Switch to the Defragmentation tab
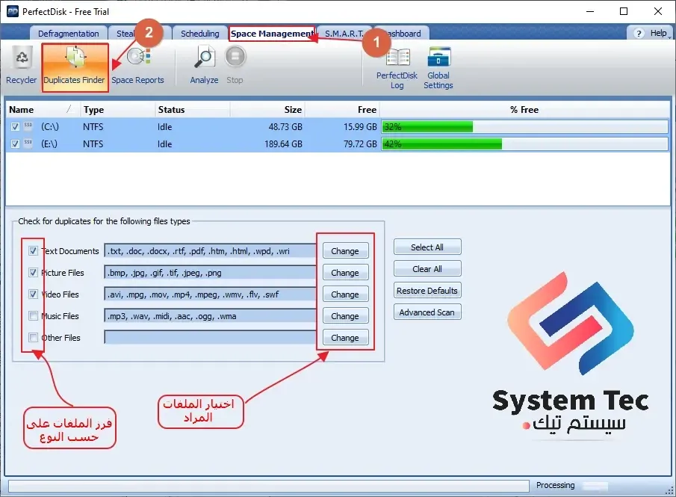 (69, 33)
